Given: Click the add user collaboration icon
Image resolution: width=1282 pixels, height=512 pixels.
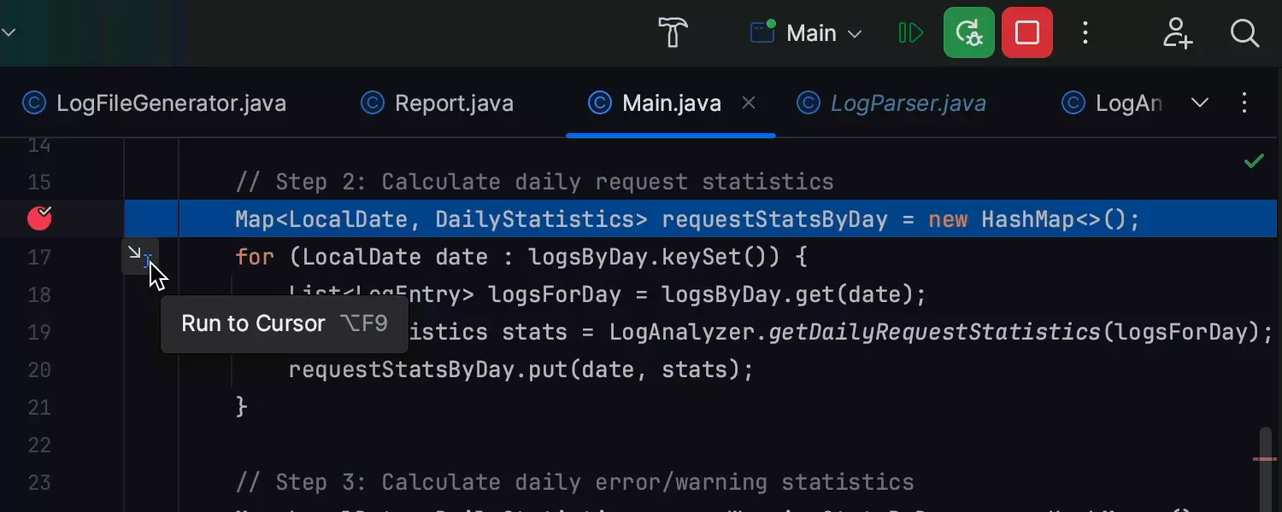Looking at the screenshot, I should (1177, 33).
